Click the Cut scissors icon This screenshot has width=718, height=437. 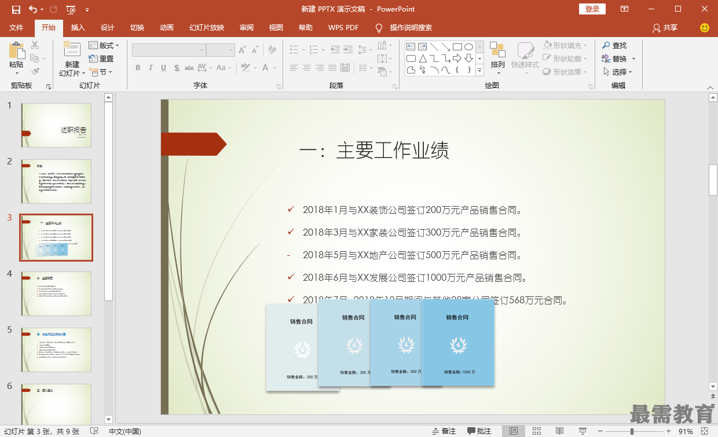35,45
